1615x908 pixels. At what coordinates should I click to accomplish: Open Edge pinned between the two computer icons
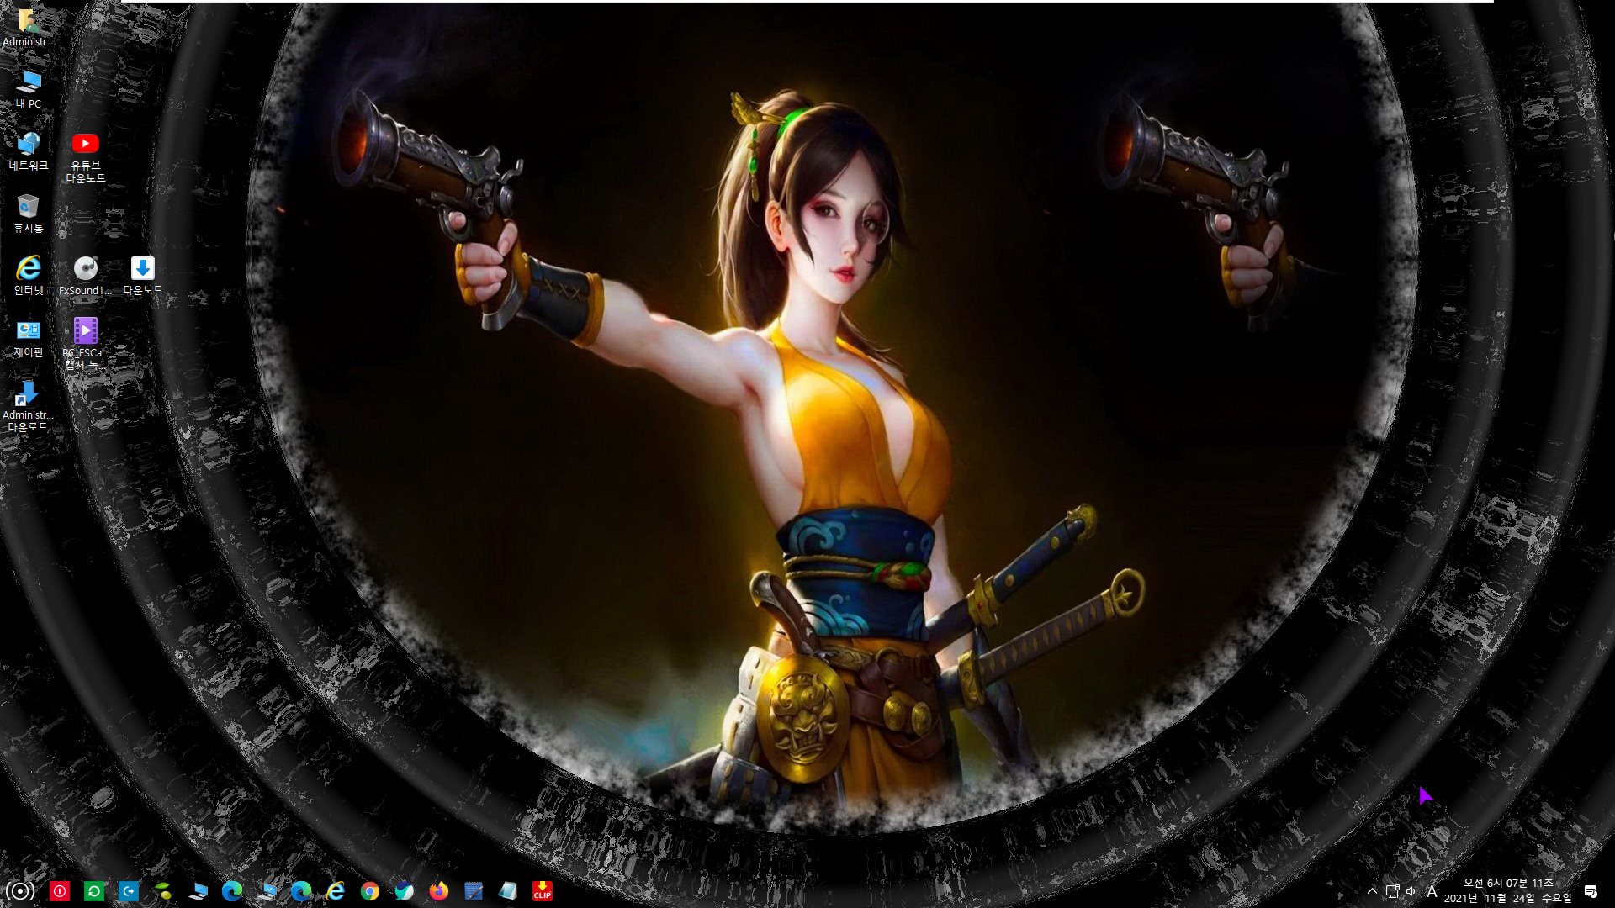[232, 891]
